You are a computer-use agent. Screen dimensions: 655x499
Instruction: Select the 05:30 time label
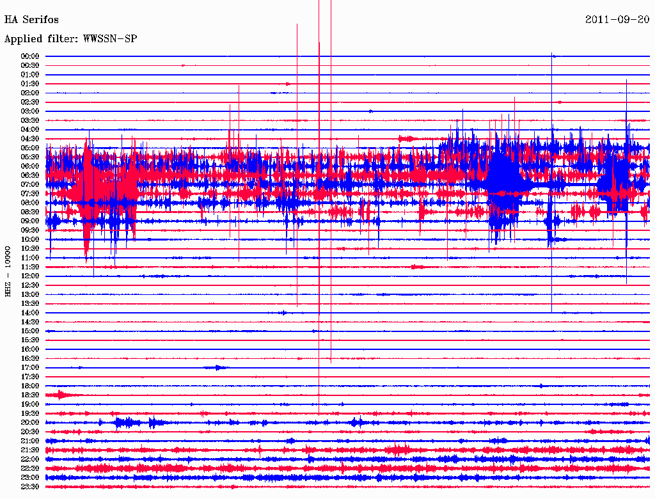(30, 157)
